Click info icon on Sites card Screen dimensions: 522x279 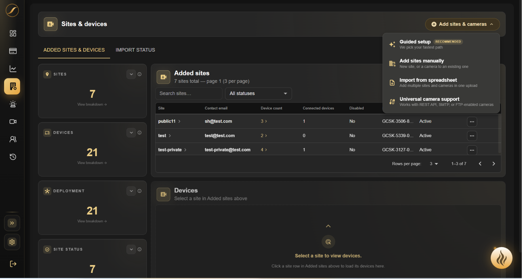139,74
